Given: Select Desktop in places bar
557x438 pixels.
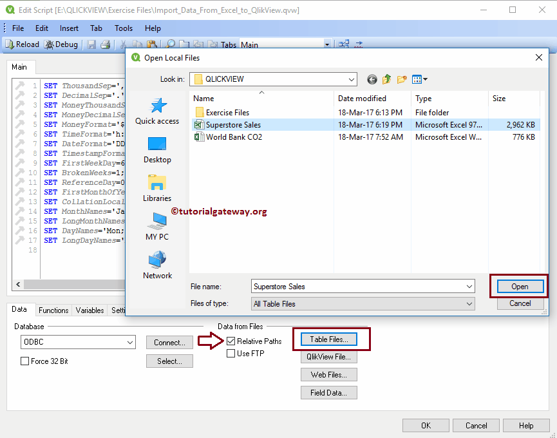Looking at the screenshot, I should pyautogui.click(x=157, y=150).
